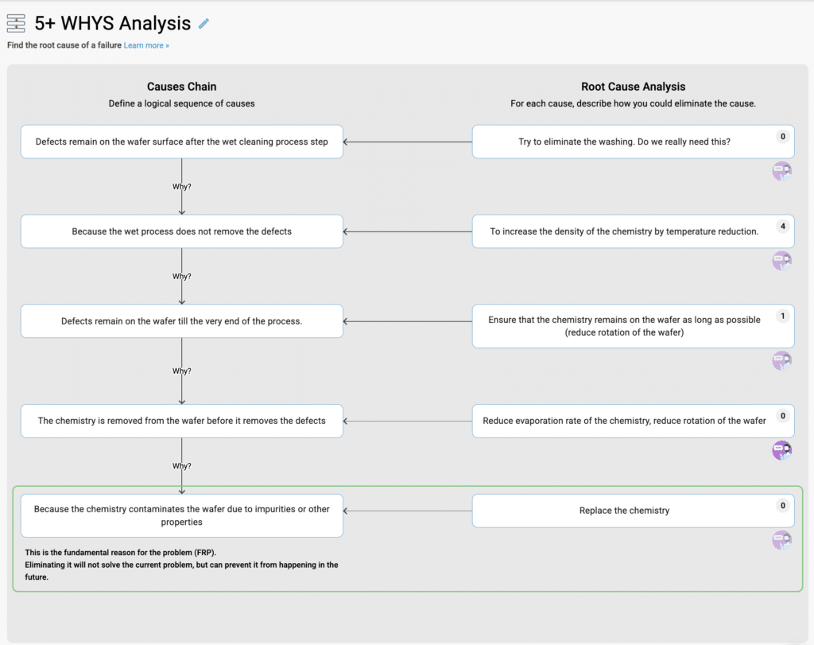This screenshot has height=645, width=814.
Task: Edit solution 'To increase the density of the chemistry'
Action: pyautogui.click(x=634, y=231)
